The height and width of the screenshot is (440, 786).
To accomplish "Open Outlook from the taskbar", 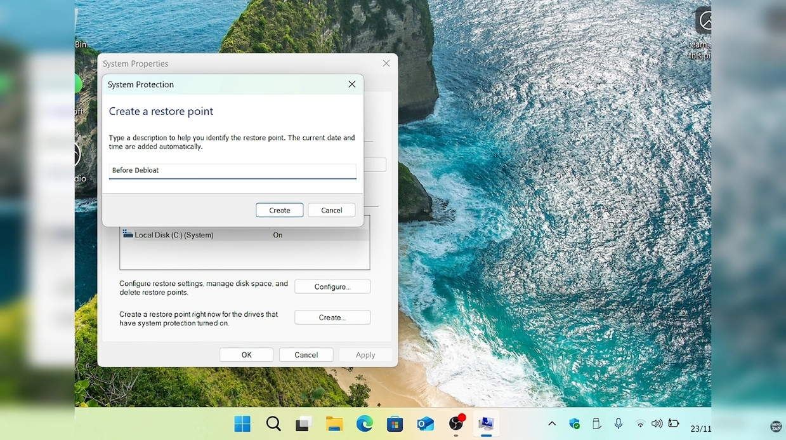I will pos(425,423).
